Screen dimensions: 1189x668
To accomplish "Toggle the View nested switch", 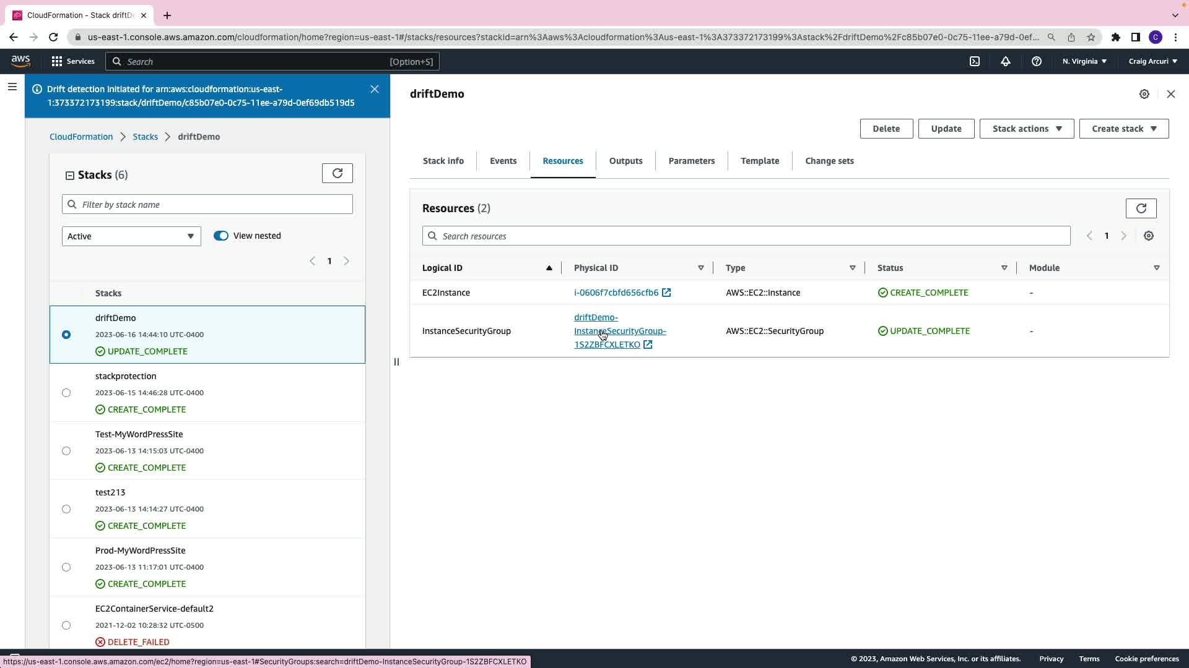I will coord(221,236).
